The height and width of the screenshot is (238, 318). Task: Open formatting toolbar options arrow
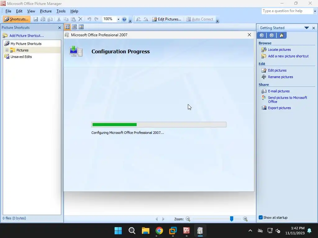point(217,20)
